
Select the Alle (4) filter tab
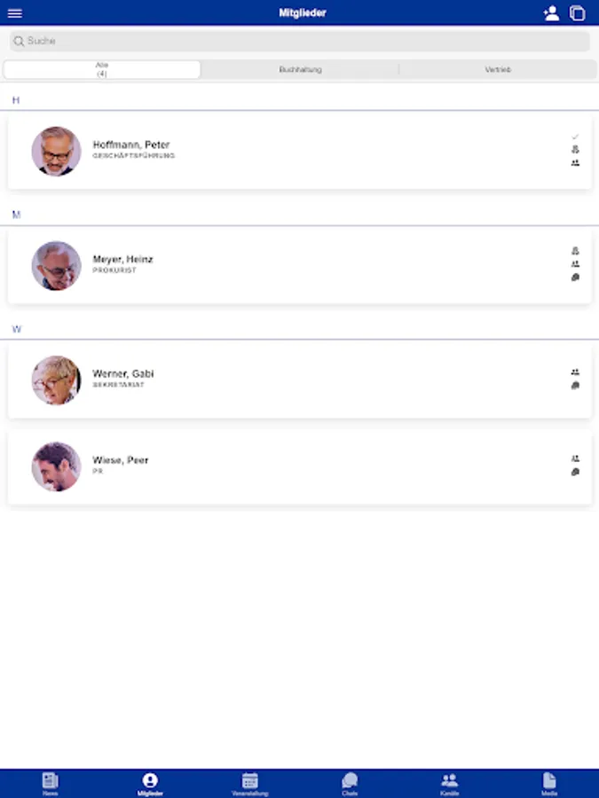pos(102,69)
